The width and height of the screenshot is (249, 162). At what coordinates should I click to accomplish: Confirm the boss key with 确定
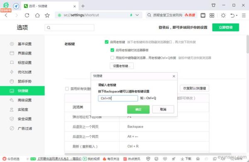[x=138, y=110]
